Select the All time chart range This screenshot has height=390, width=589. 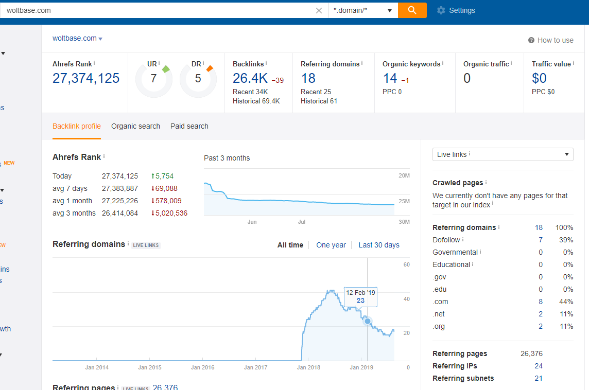click(290, 245)
